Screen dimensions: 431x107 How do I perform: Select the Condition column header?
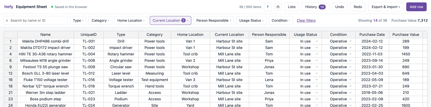[338, 35]
